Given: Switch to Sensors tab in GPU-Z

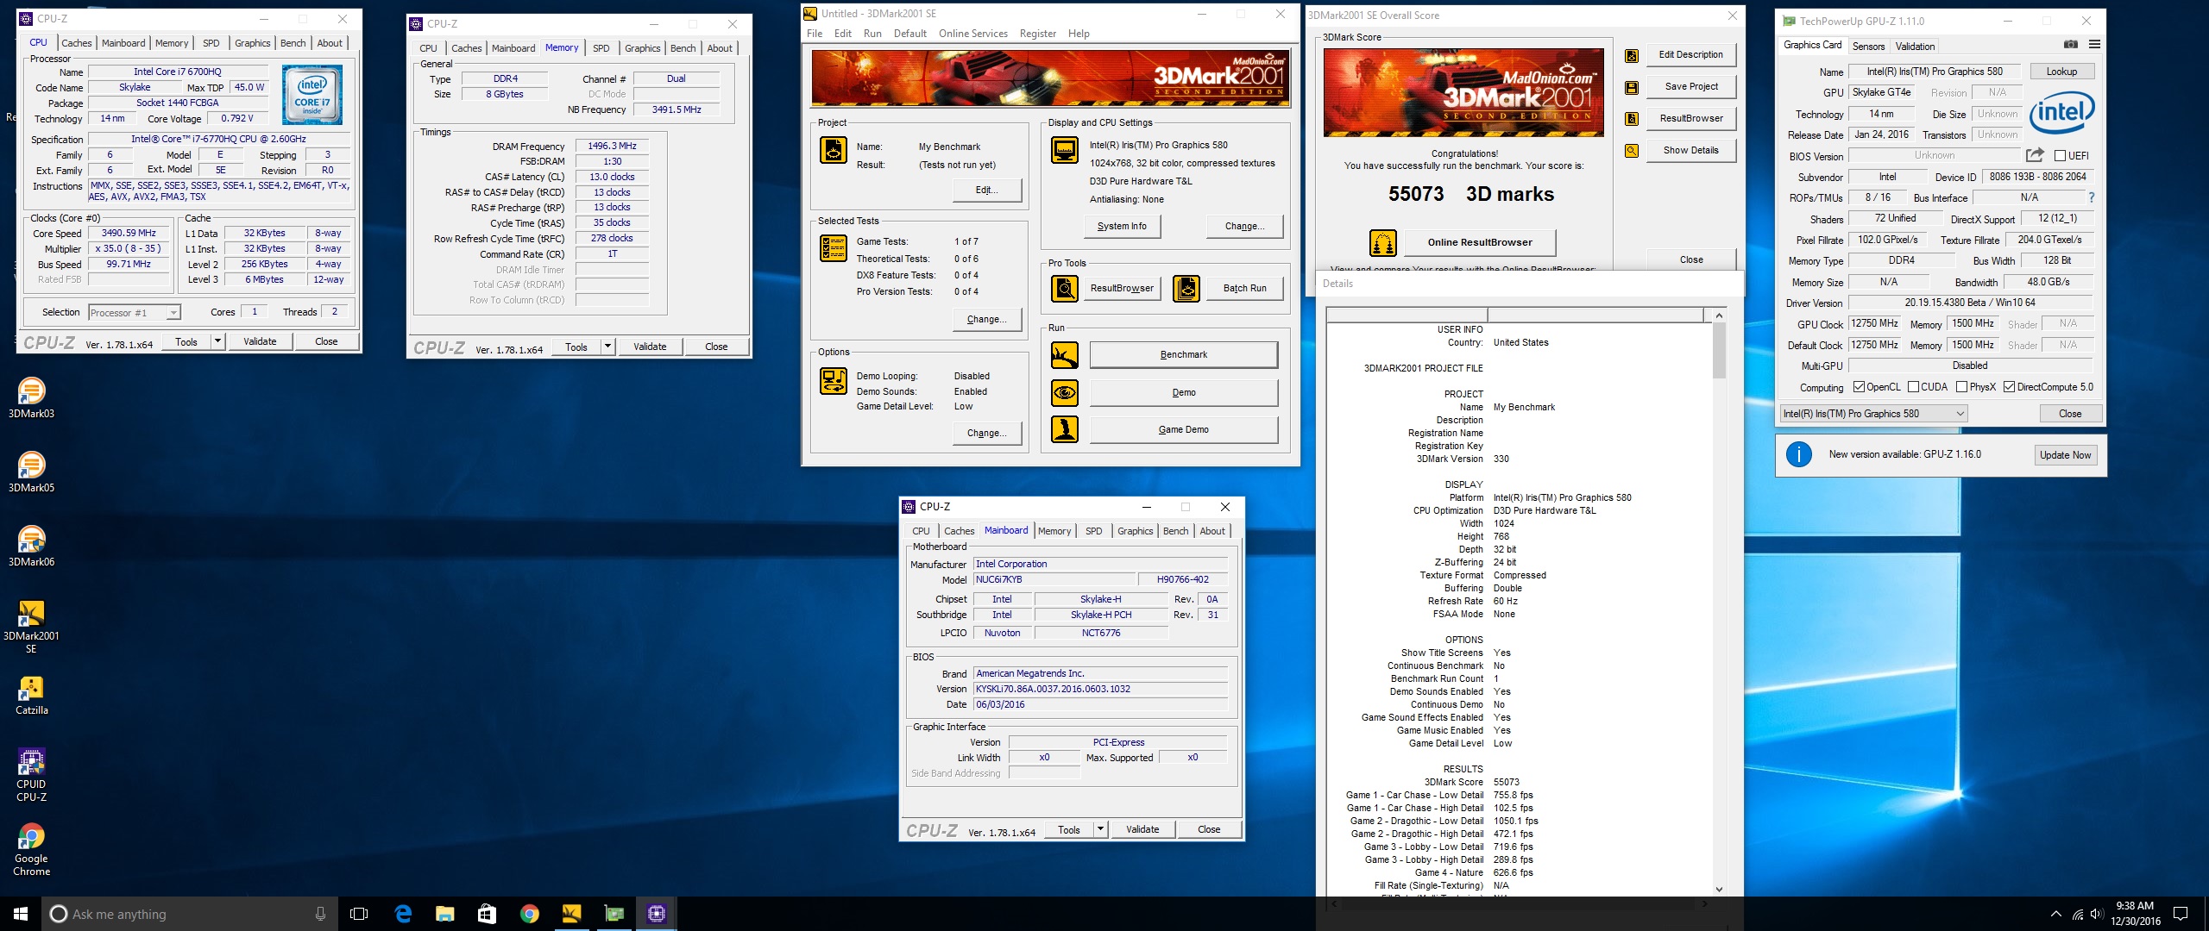Looking at the screenshot, I should [x=1868, y=47].
